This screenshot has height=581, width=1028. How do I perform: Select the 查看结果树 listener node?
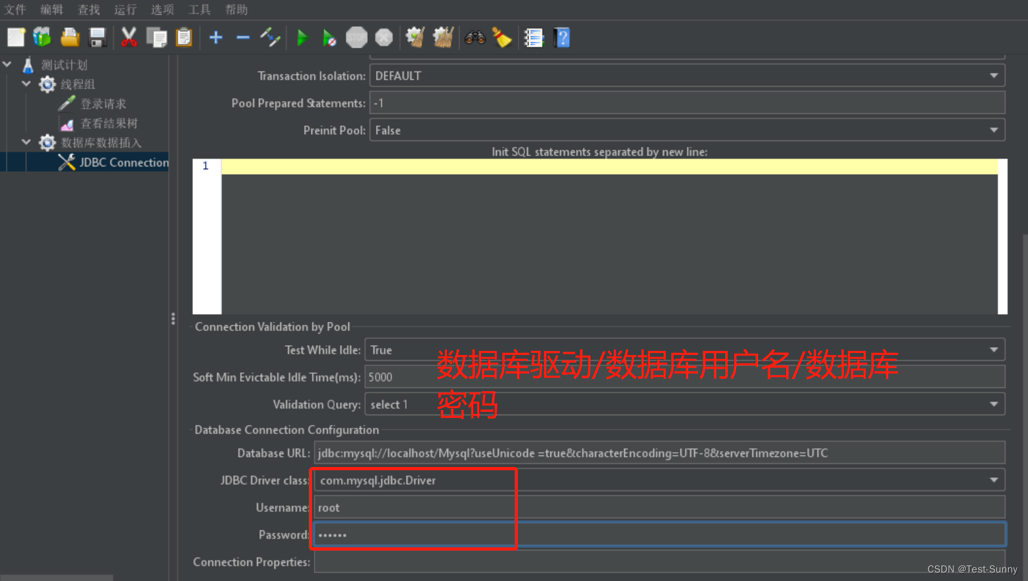[x=109, y=123]
